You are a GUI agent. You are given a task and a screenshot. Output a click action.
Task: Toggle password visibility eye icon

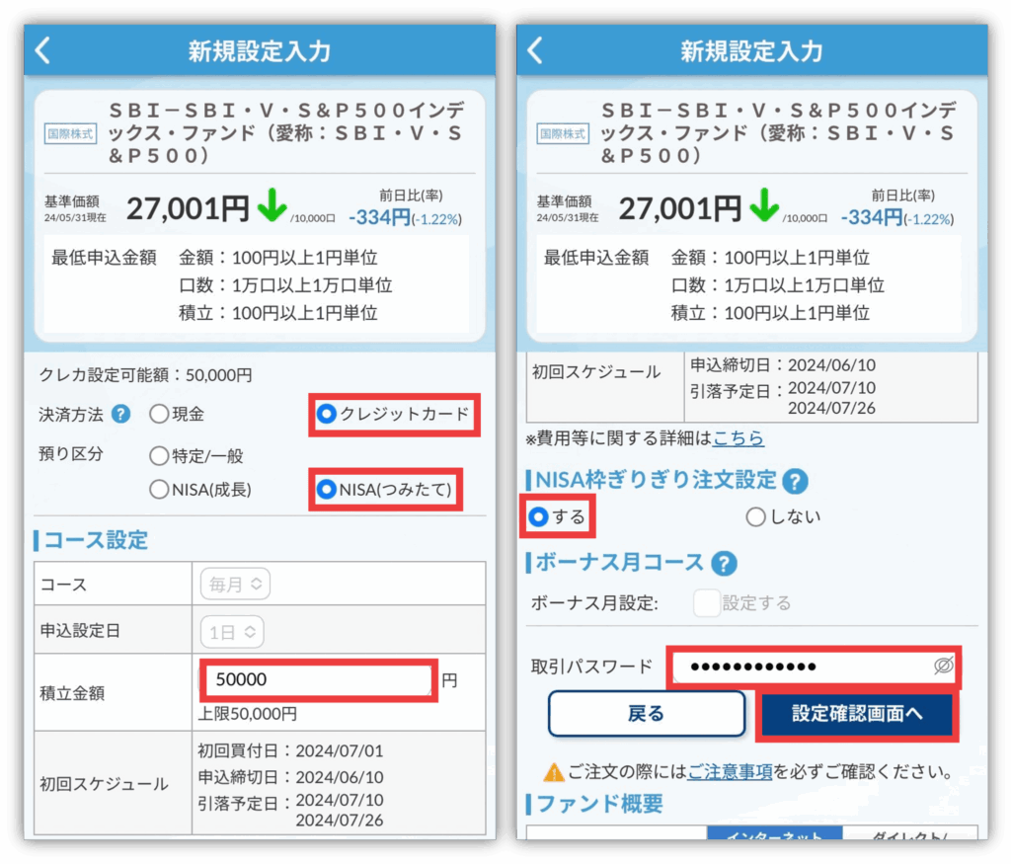click(x=943, y=667)
